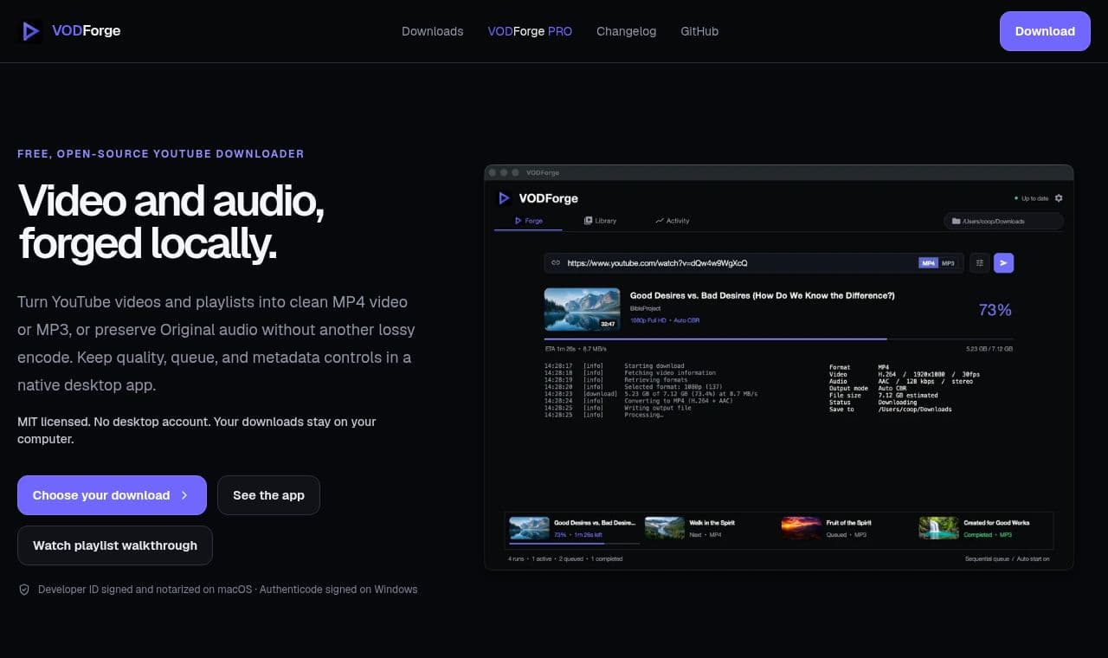Click the /Users/coop/Downloads path selector
Viewport: 1108px width, 658px height.
click(x=1003, y=222)
